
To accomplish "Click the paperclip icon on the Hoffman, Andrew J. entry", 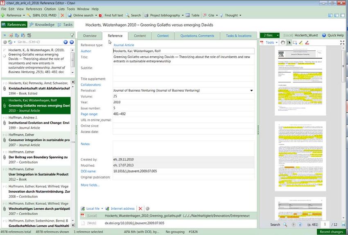I will [5, 123].
